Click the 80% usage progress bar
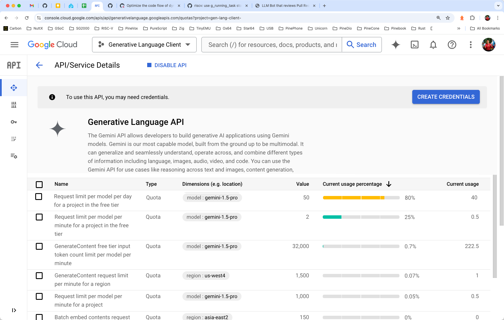The image size is (504, 320). tap(361, 198)
